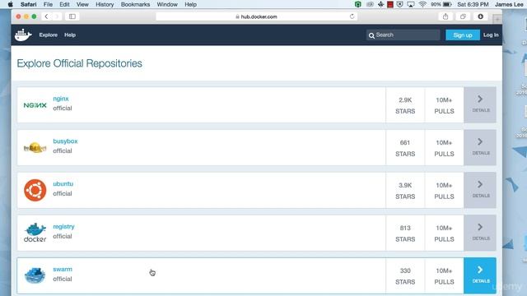527x296 pixels.
Task: Add a new tab with plus button
Action: (x=497, y=20)
